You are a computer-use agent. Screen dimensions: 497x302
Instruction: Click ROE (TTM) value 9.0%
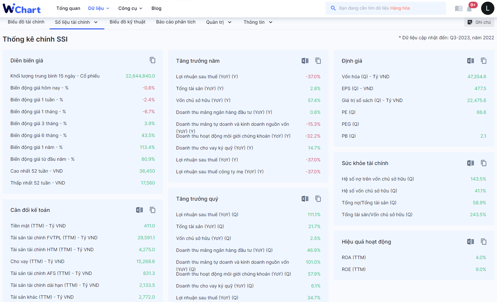[481, 269]
